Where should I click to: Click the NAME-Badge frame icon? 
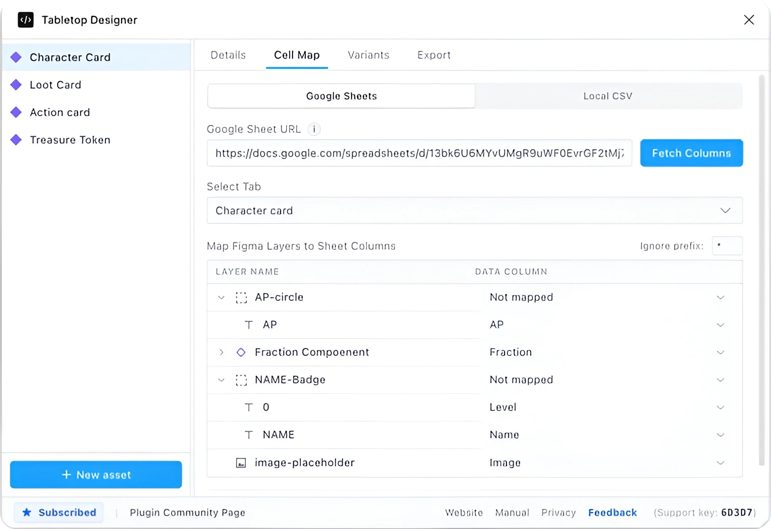[241, 380]
